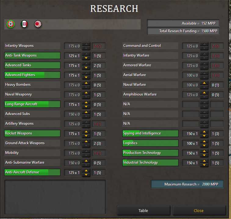This screenshot has width=231, height=219.
Task: Click the empty description box at bottom left
Action: [x=55, y=197]
